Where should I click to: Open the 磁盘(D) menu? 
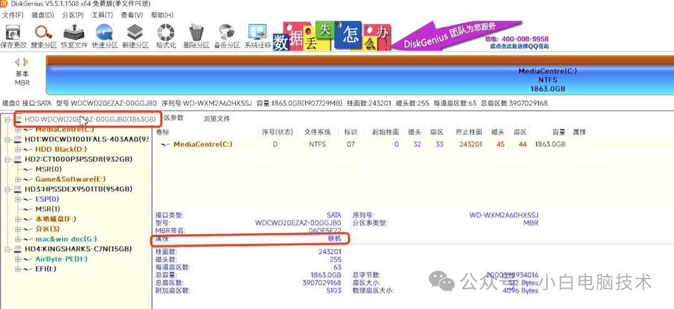click(42, 15)
